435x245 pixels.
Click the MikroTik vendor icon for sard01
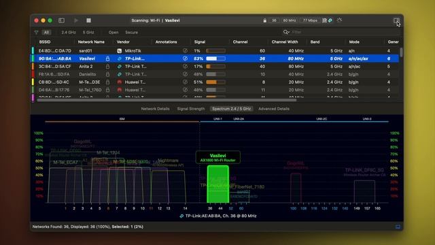[120, 51]
